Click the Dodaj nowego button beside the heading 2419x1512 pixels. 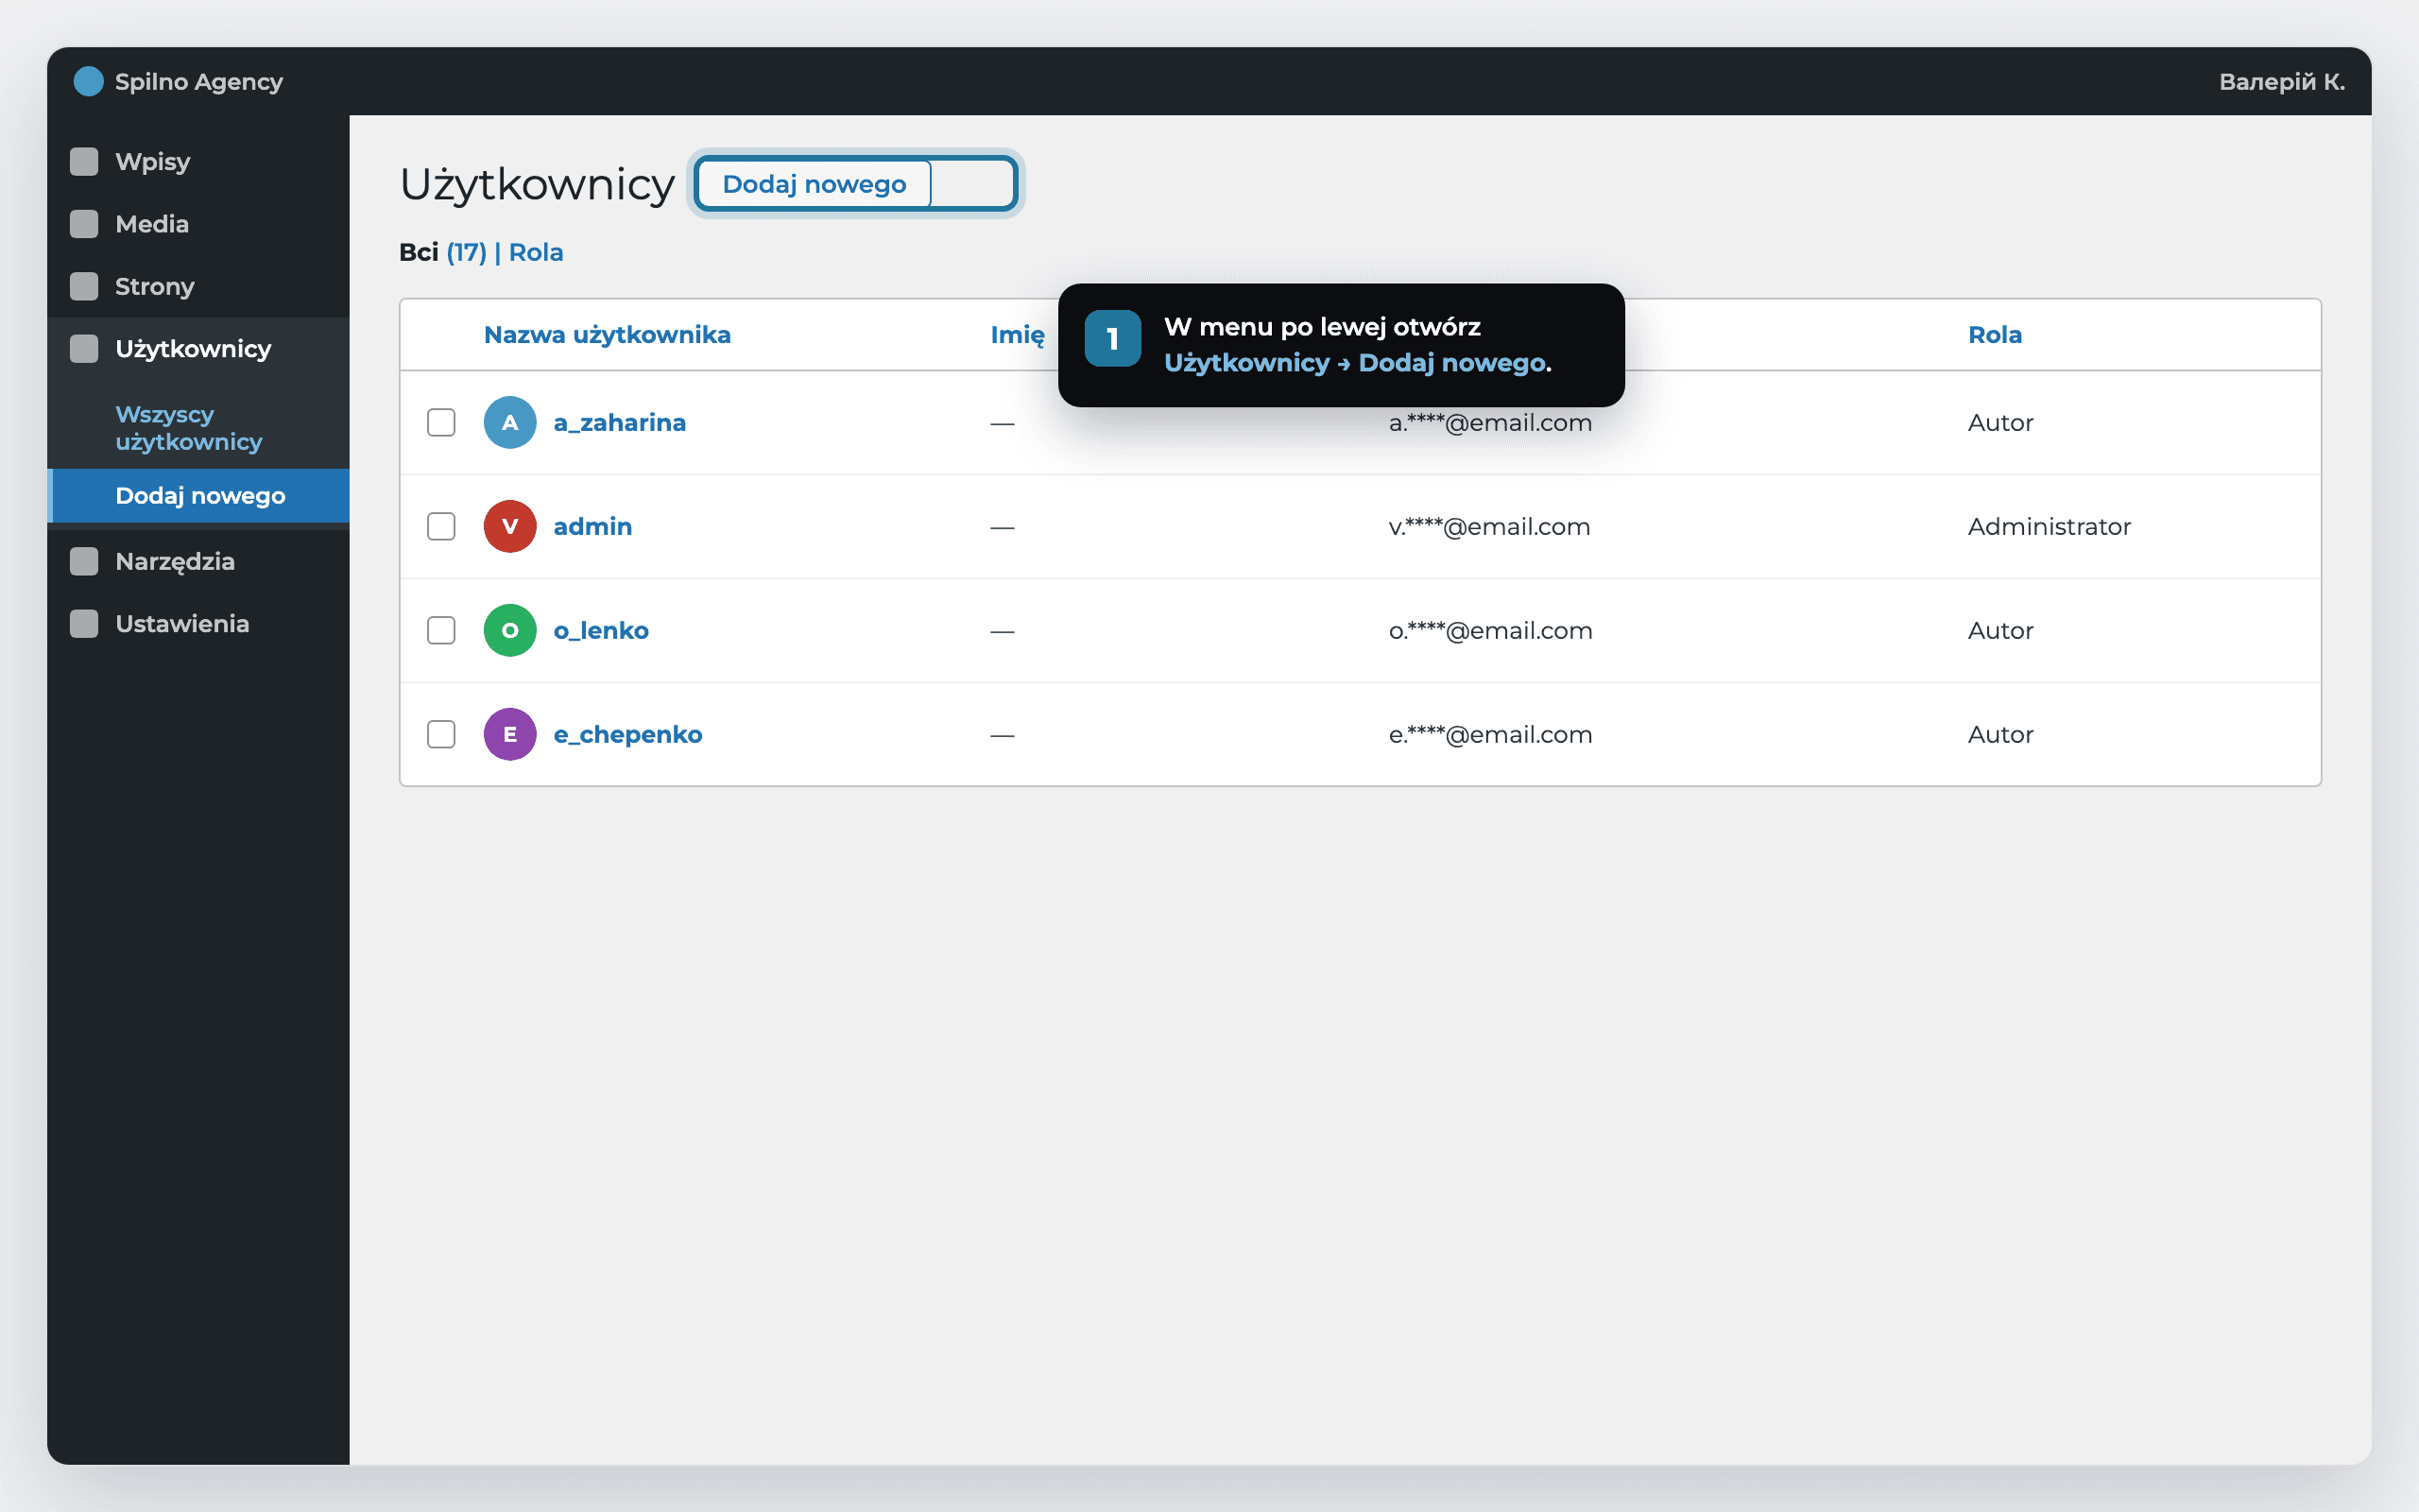(814, 184)
